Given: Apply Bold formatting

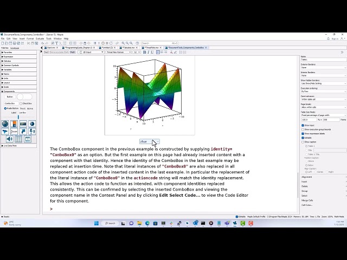Looking at the screenshot, I should tap(145, 52).
